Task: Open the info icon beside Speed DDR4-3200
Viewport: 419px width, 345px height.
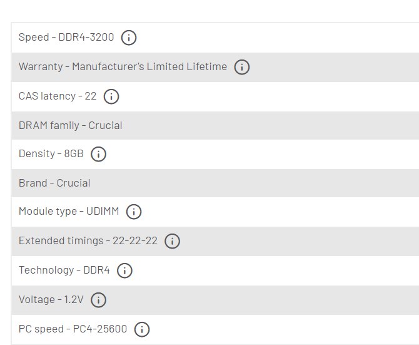Action: [129, 38]
